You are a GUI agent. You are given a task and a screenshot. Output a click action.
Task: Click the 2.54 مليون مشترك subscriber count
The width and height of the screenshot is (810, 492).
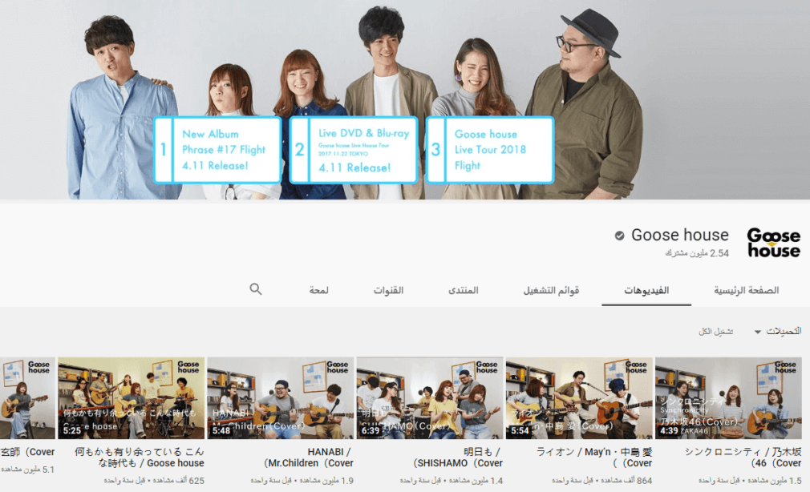[x=697, y=253]
